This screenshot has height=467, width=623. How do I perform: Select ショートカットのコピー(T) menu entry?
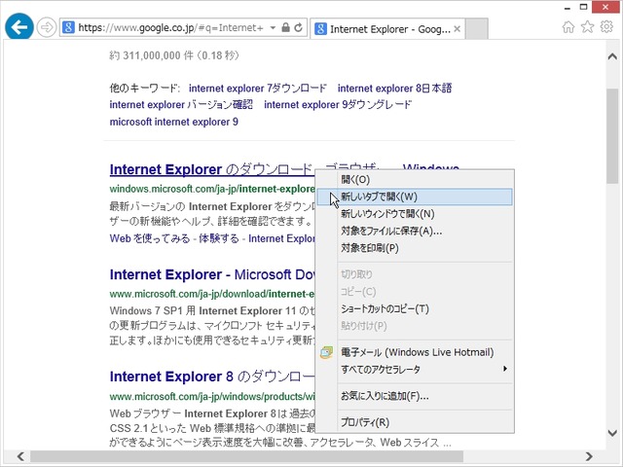tap(415, 309)
